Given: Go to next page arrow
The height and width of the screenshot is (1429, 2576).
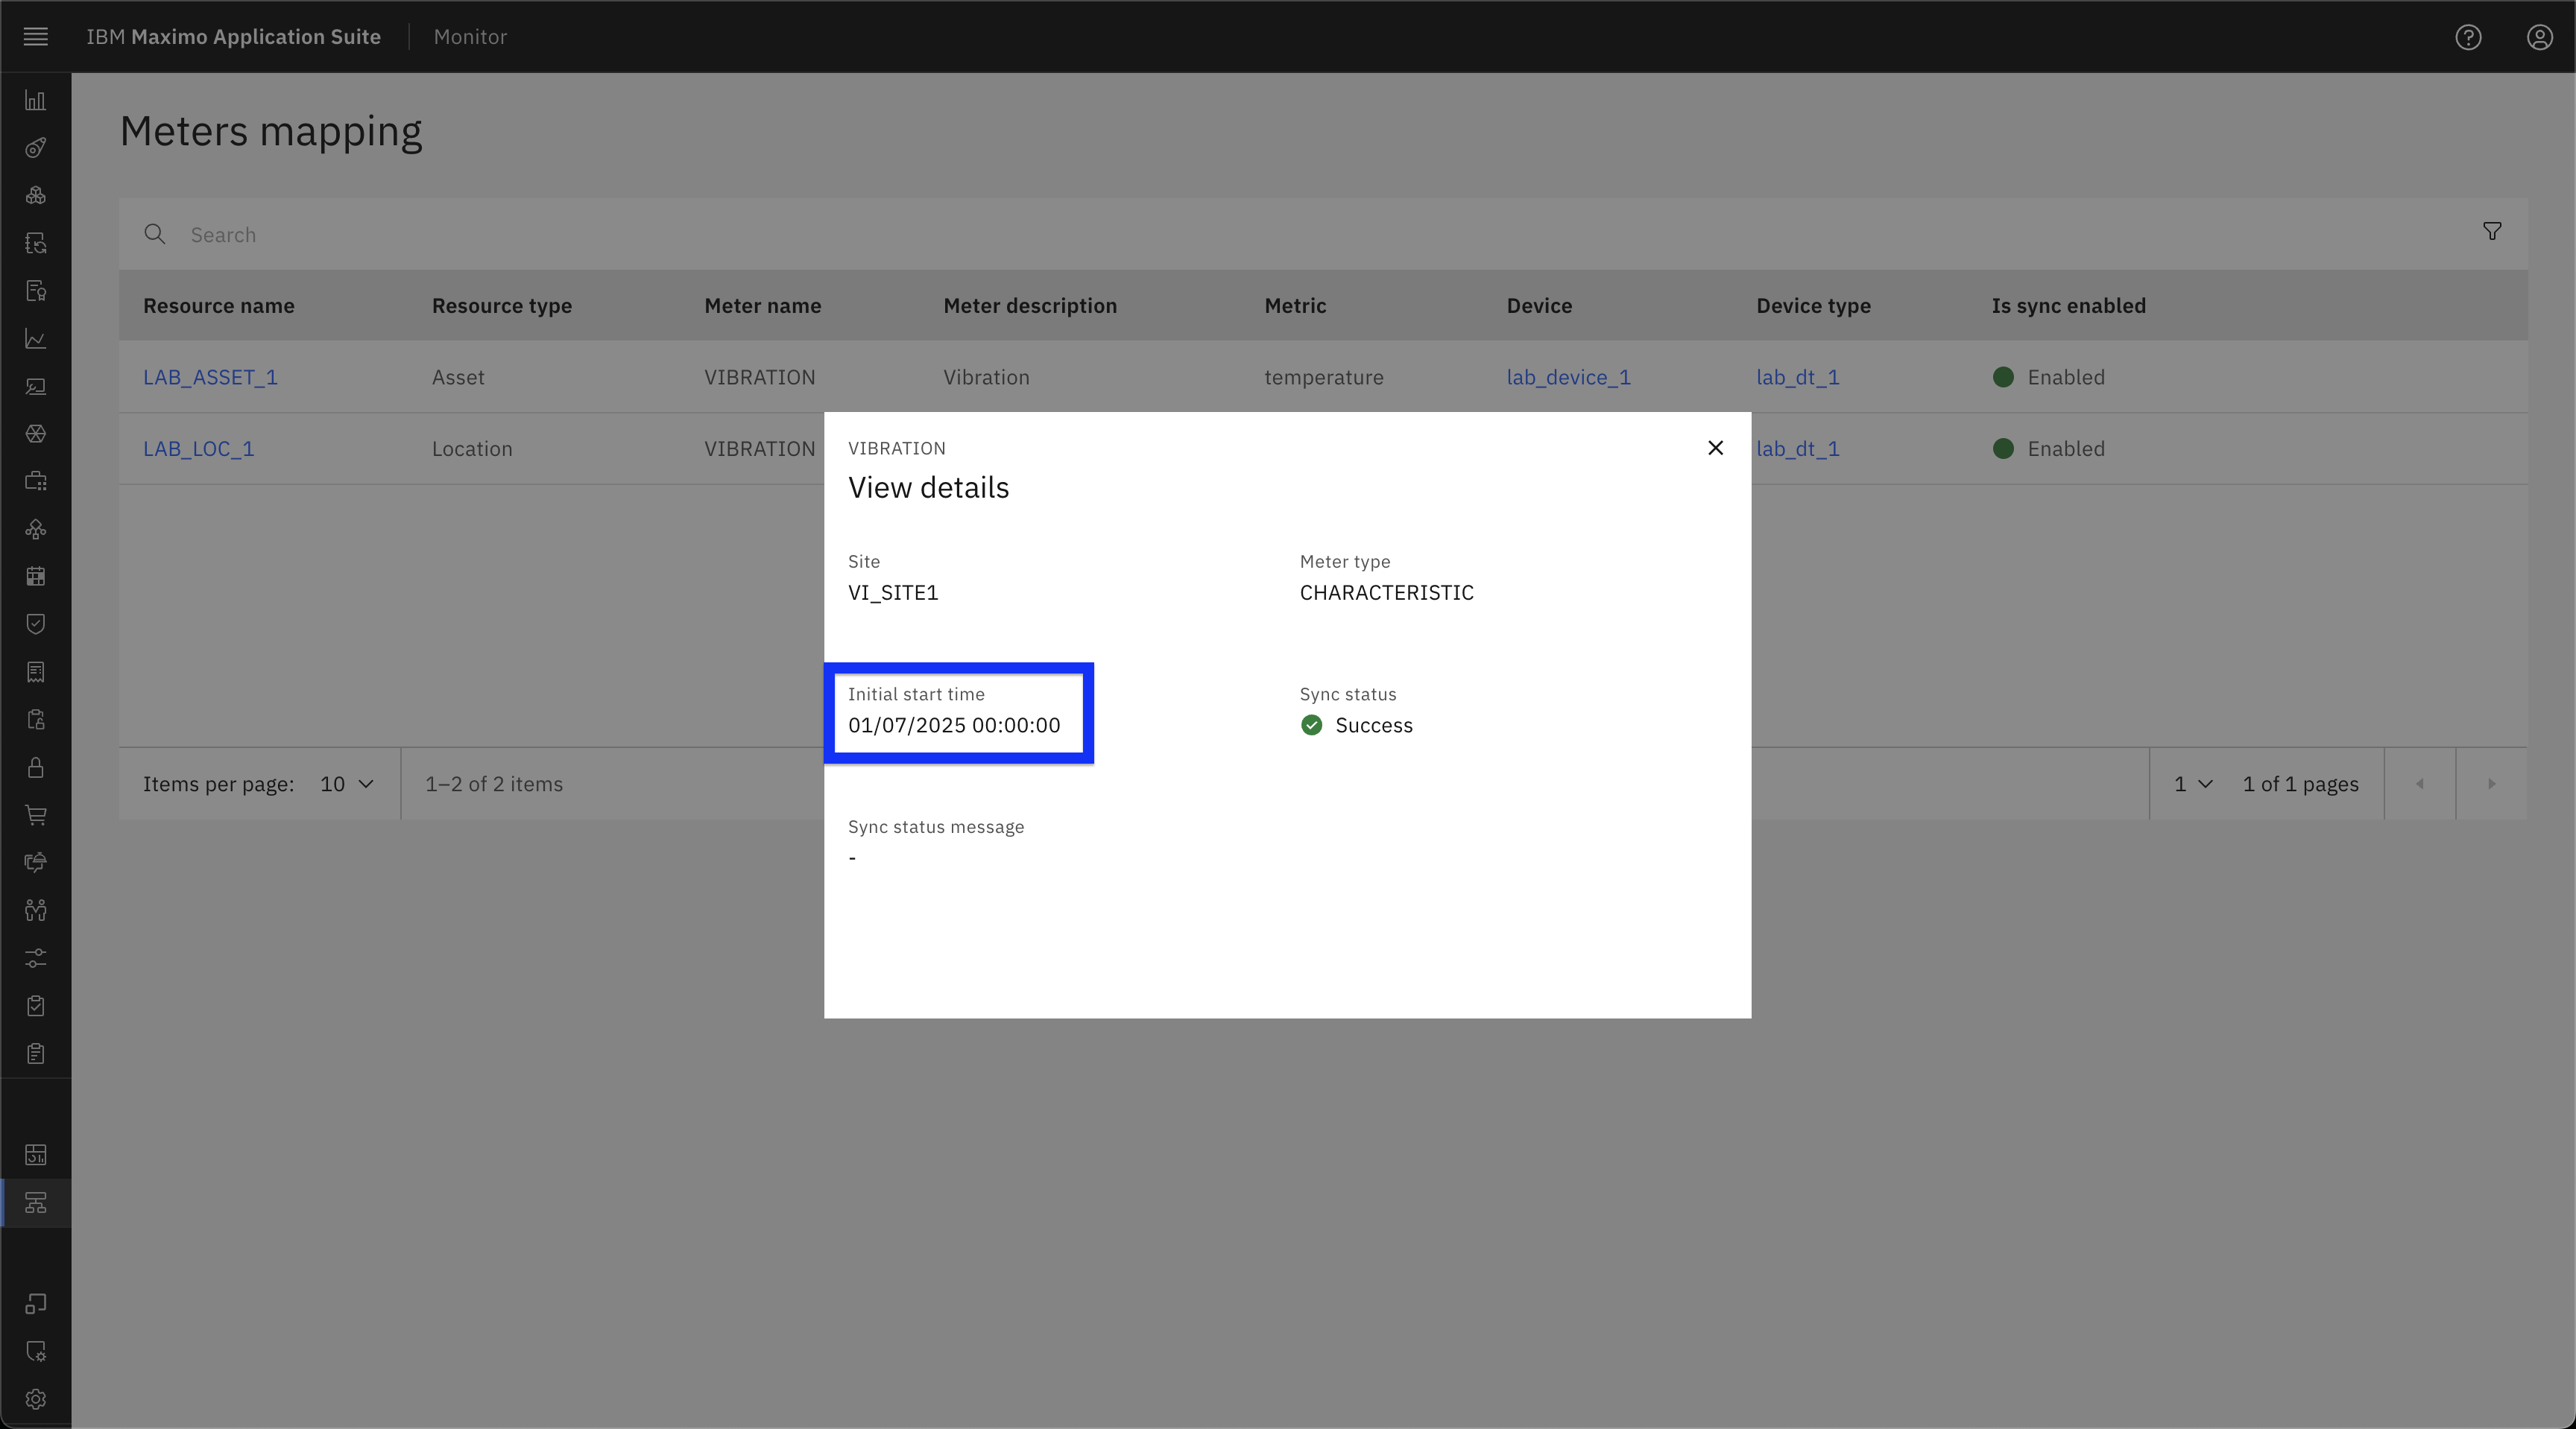Looking at the screenshot, I should coord(2492,785).
